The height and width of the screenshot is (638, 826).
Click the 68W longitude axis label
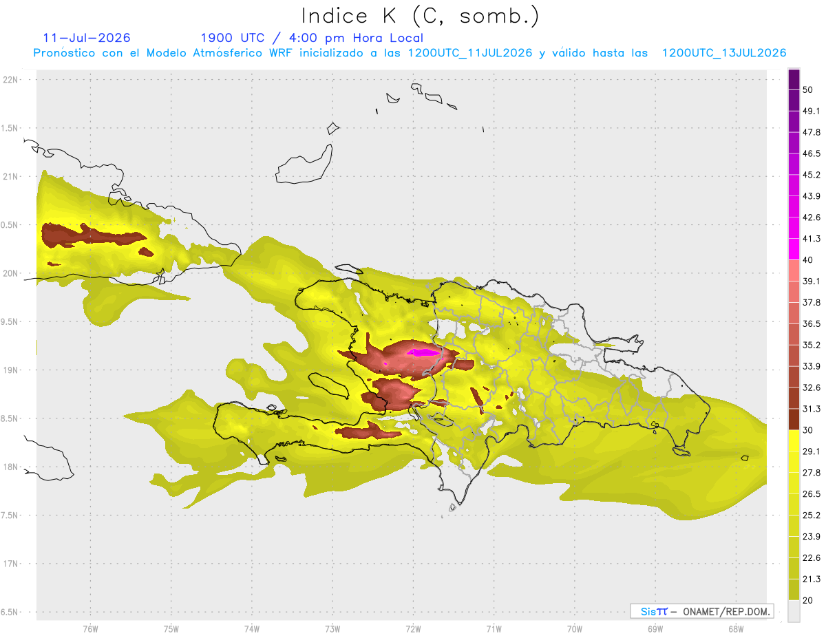[x=736, y=628]
